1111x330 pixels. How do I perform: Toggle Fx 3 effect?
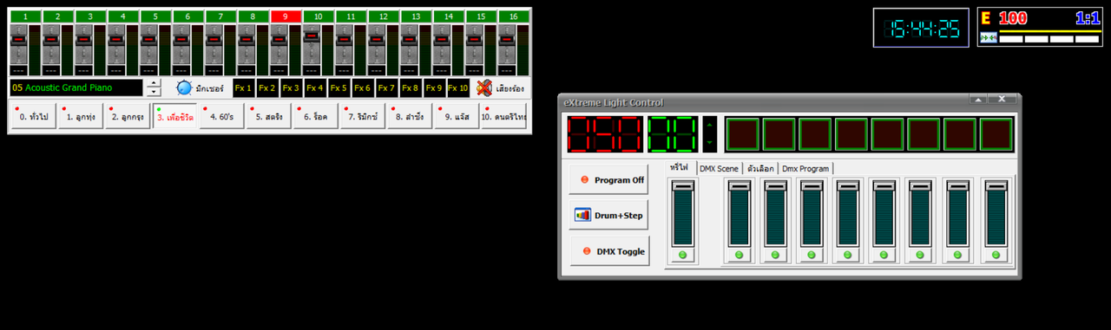point(291,87)
